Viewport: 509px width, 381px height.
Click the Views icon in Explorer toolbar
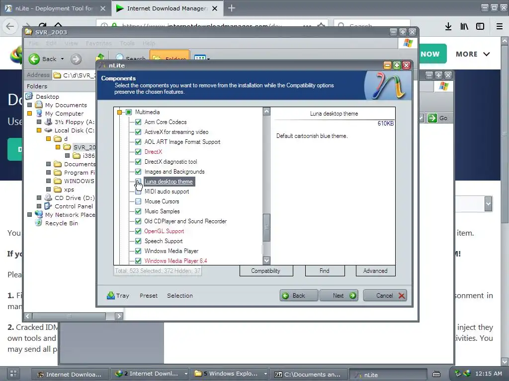tap(200, 59)
